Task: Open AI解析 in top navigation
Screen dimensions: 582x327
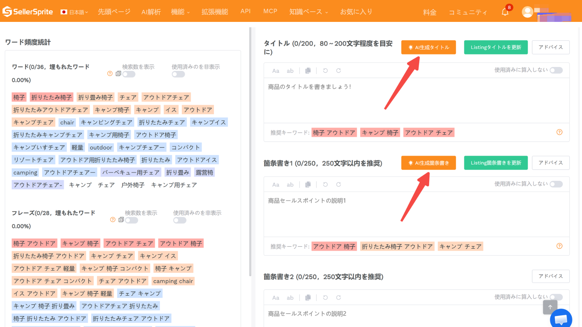Action: (151, 12)
